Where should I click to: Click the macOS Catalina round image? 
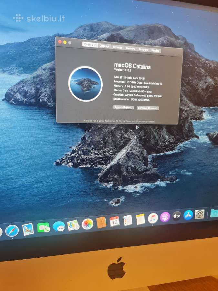(x=86, y=84)
